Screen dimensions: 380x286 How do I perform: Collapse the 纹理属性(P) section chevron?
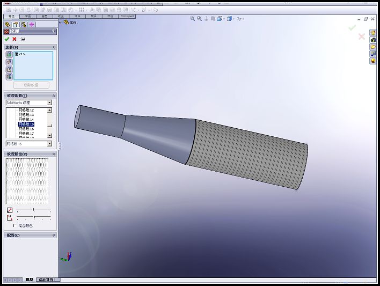(54, 154)
